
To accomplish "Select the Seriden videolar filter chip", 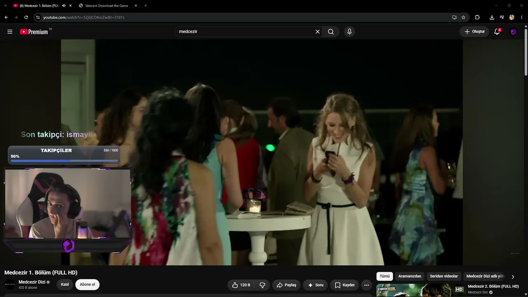I will 444,276.
